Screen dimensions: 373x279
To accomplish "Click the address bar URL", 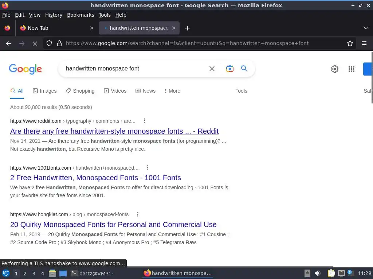I will 187,43.
